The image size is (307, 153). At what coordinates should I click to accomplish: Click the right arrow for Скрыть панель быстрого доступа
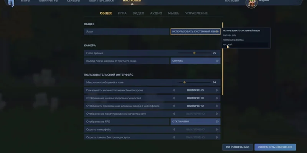217,137
